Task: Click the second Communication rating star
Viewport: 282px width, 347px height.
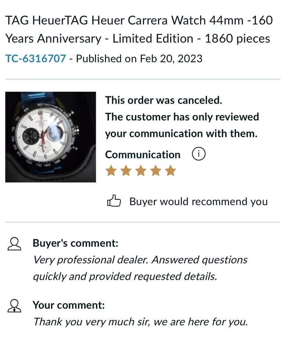Action: click(126, 171)
